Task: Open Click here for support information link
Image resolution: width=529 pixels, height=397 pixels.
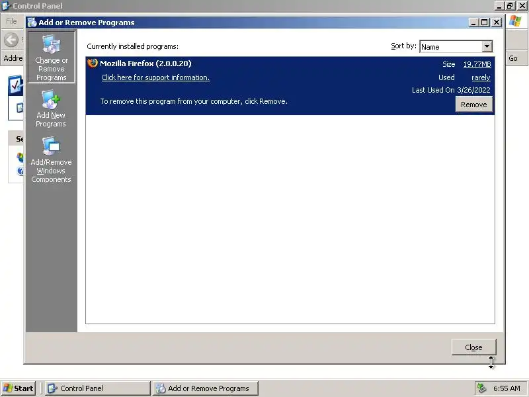Action: [x=155, y=77]
